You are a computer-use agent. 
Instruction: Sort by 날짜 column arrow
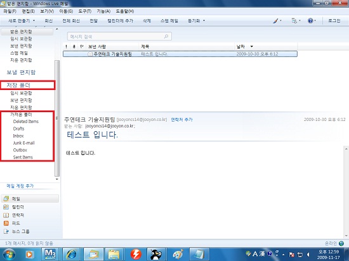[x=251, y=46]
